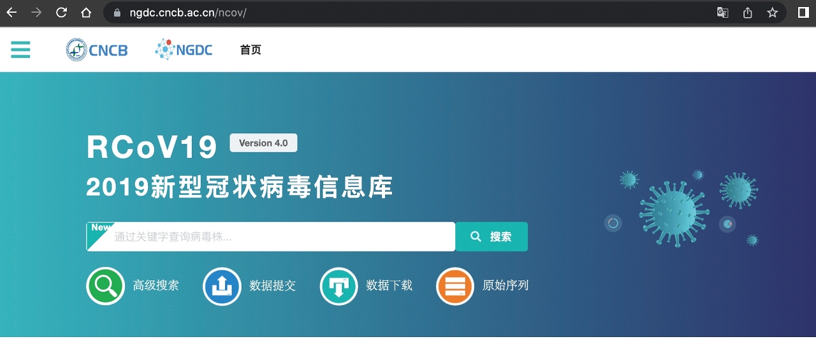Click the green advanced search magnifier icon
The height and width of the screenshot is (360, 816).
click(x=105, y=286)
